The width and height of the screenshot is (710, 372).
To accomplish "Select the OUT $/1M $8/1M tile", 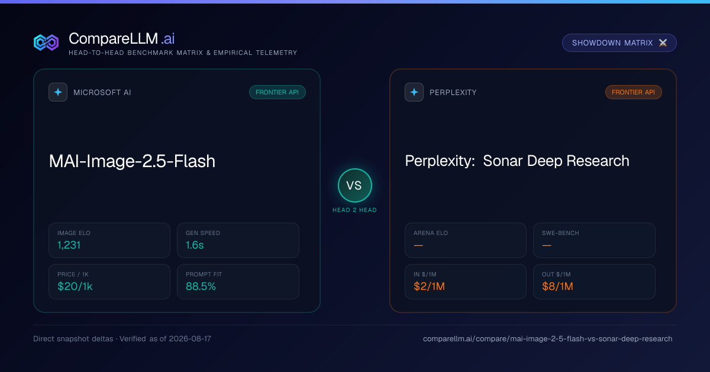I will coord(594,282).
